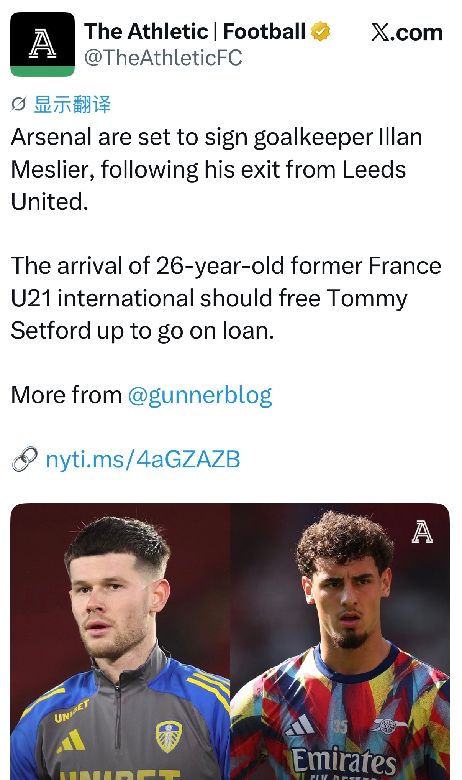Click the @TheAthleticFC handle
Image resolution: width=462 pixels, height=780 pixels.
(x=163, y=58)
